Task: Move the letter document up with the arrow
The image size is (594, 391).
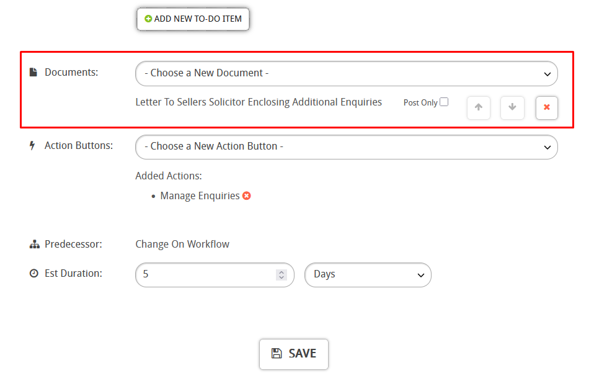Action: point(478,107)
